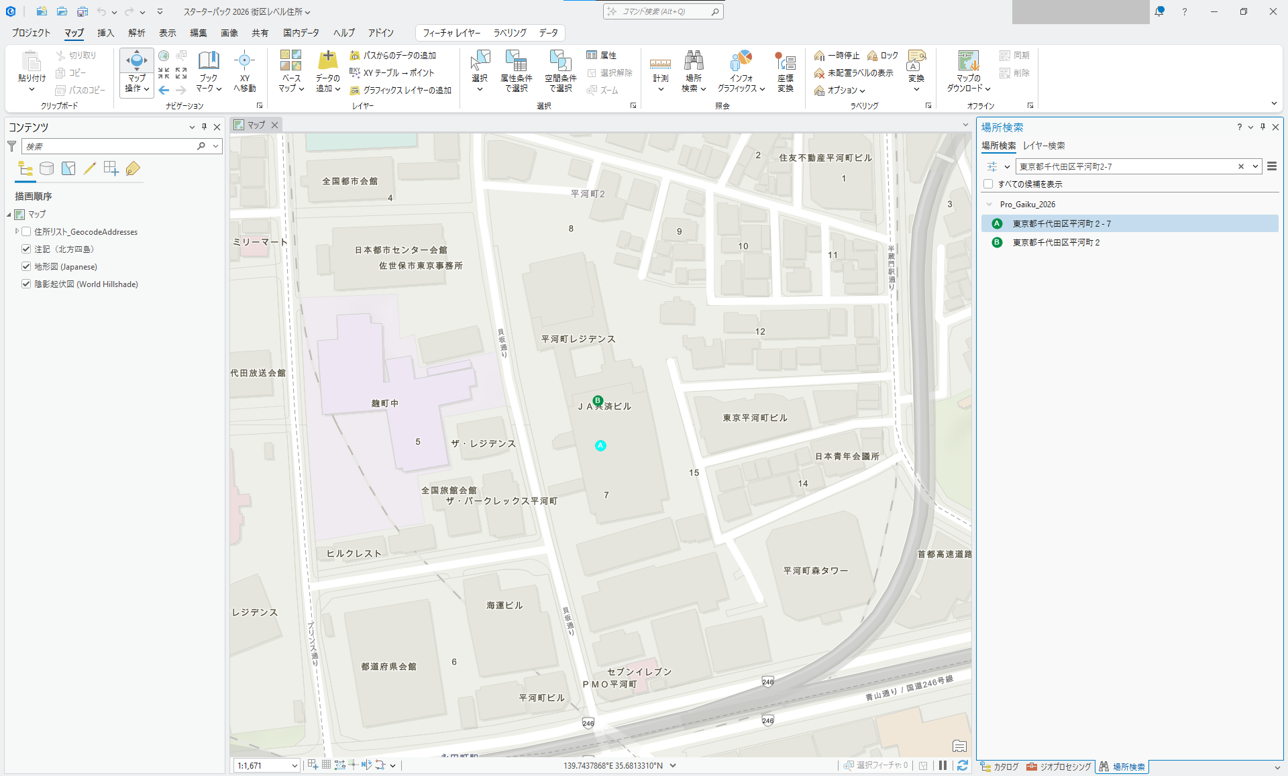
Task: Click the 計測 (Measure) ruler icon
Action: [x=660, y=64]
